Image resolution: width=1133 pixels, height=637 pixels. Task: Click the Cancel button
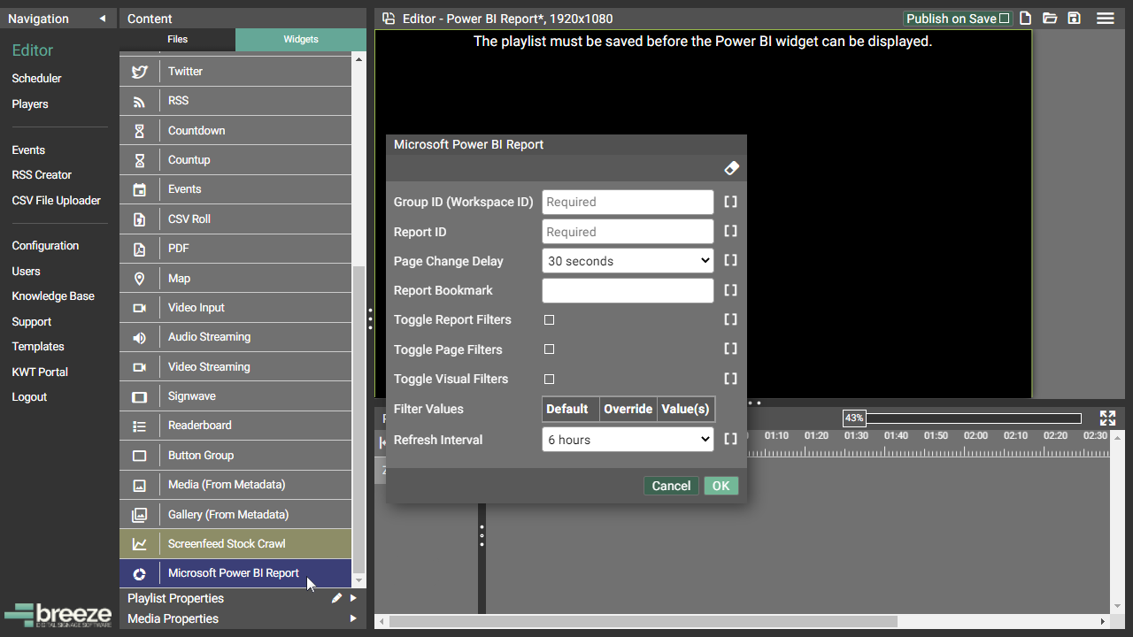[671, 486]
